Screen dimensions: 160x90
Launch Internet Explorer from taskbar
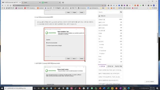coord(47,88)
